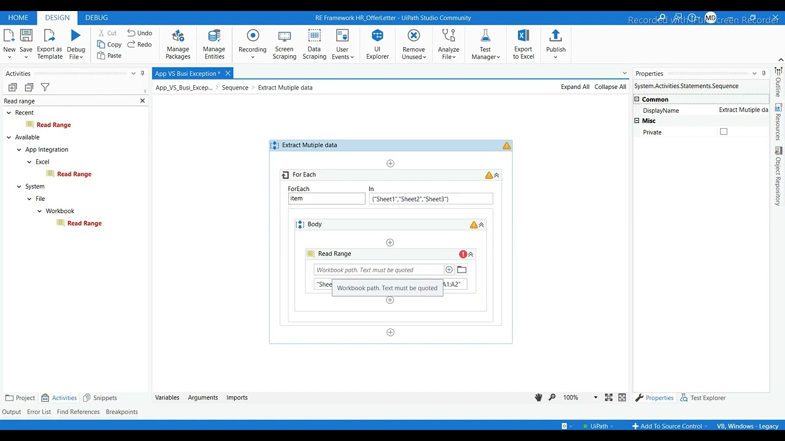785x441 pixels.
Task: Click the Undo button
Action: pyautogui.click(x=140, y=33)
